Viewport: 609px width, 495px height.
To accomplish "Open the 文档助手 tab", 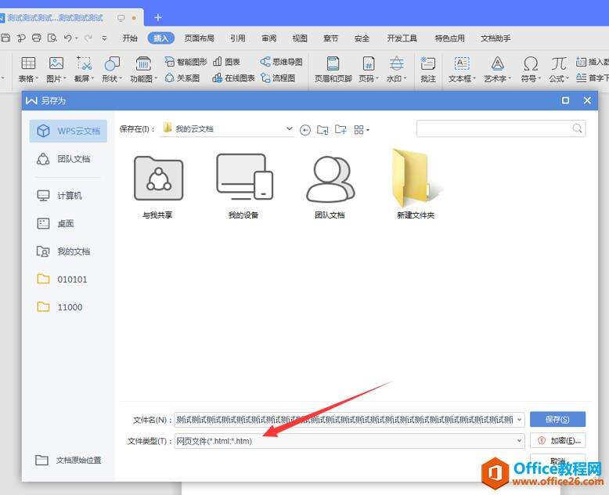I will pos(495,38).
